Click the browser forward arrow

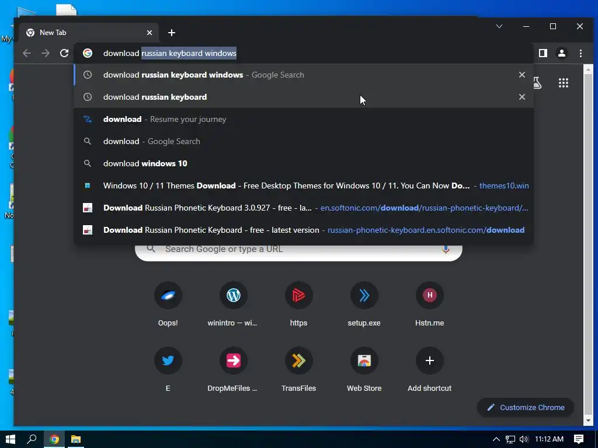point(46,53)
